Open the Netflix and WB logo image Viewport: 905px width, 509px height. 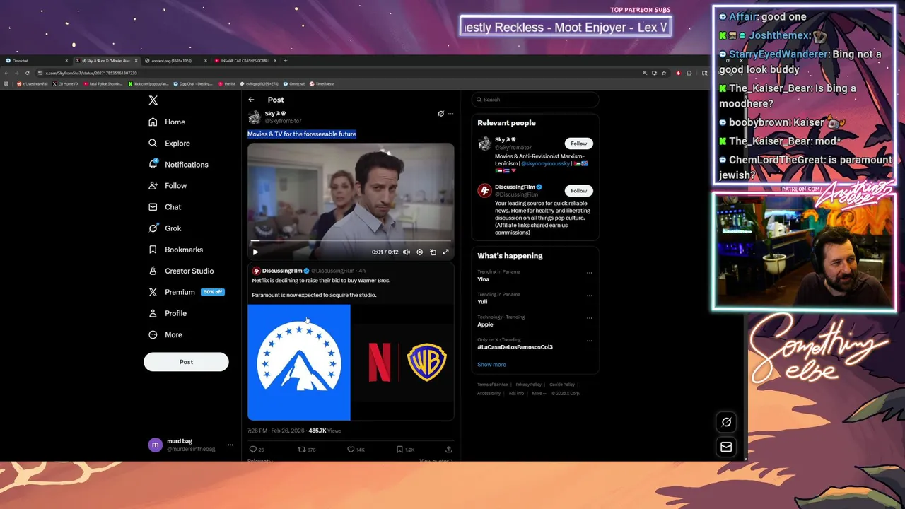(403, 362)
